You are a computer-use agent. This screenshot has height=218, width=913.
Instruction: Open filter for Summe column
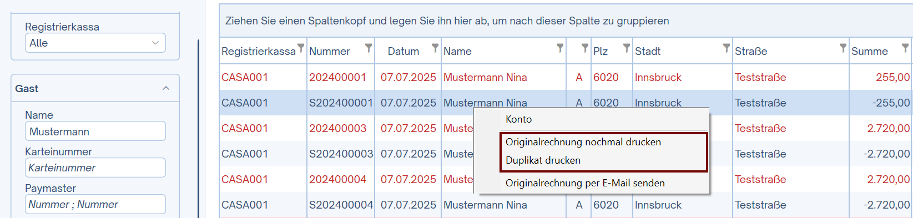coord(905,48)
